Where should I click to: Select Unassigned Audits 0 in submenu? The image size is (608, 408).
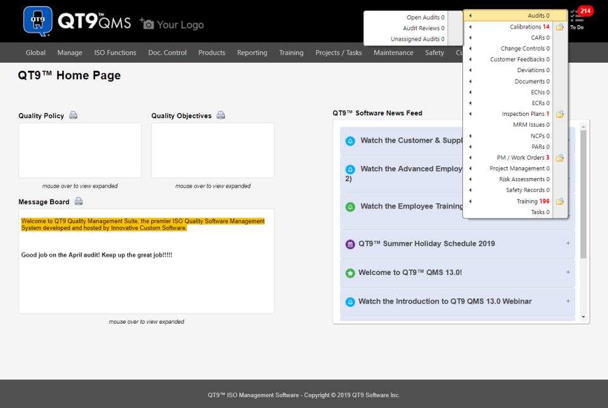(x=417, y=39)
